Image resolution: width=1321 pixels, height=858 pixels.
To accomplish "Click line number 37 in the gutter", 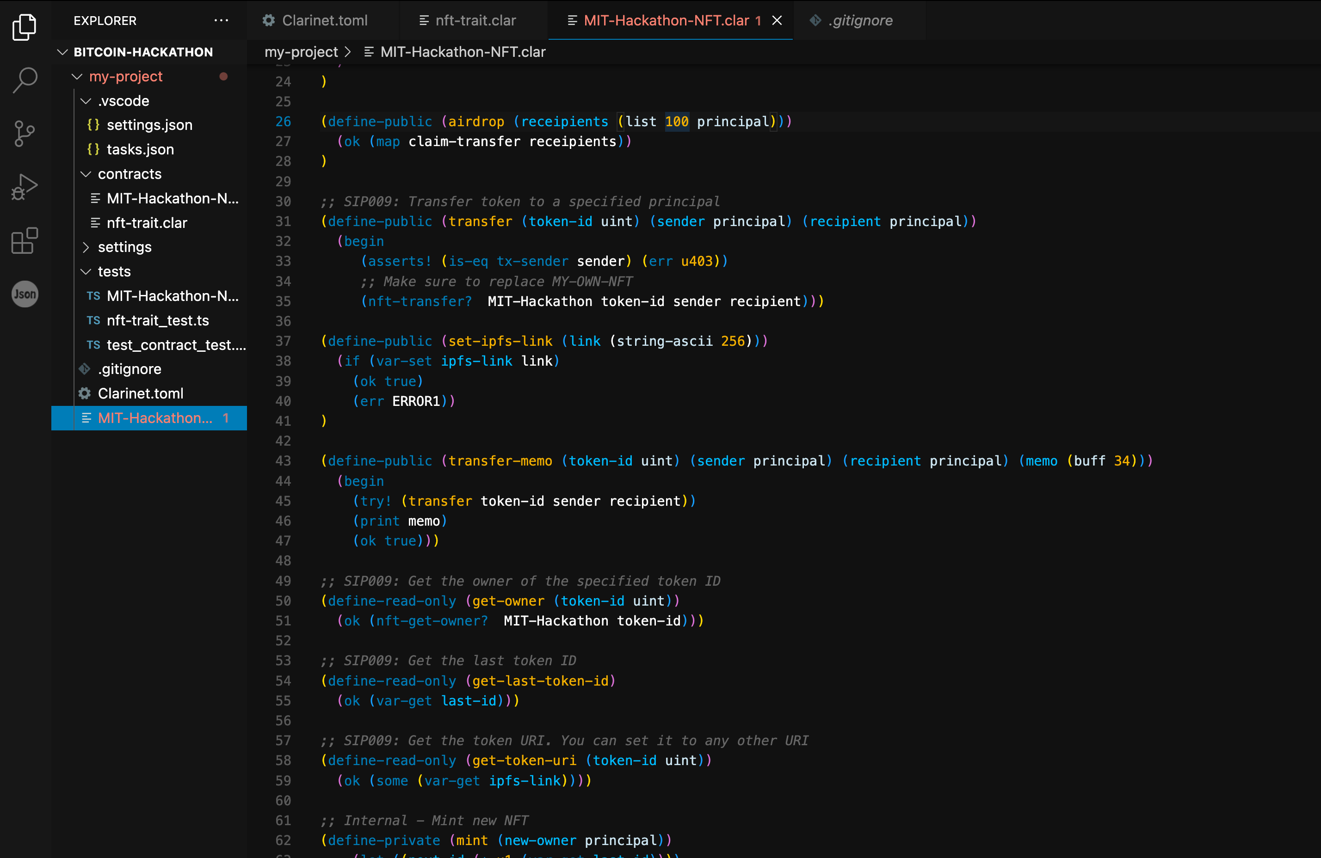I will click(283, 341).
